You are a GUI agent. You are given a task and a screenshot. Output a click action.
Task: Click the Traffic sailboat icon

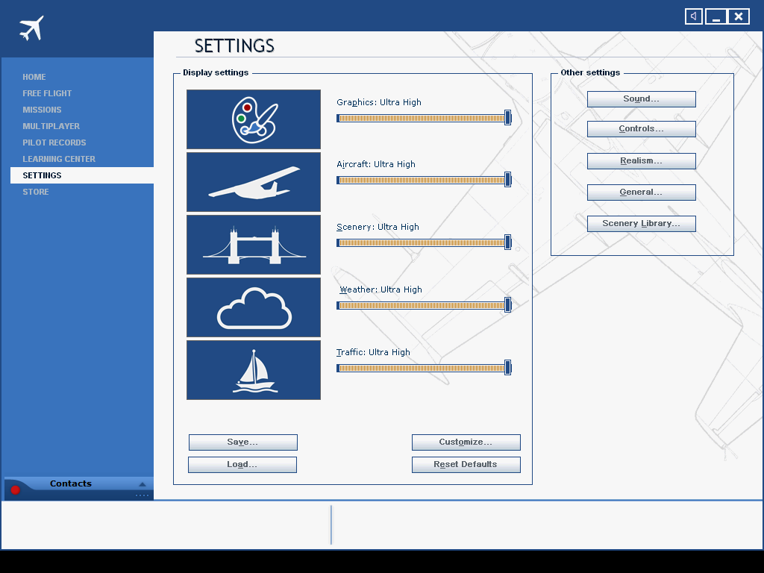pyautogui.click(x=254, y=370)
